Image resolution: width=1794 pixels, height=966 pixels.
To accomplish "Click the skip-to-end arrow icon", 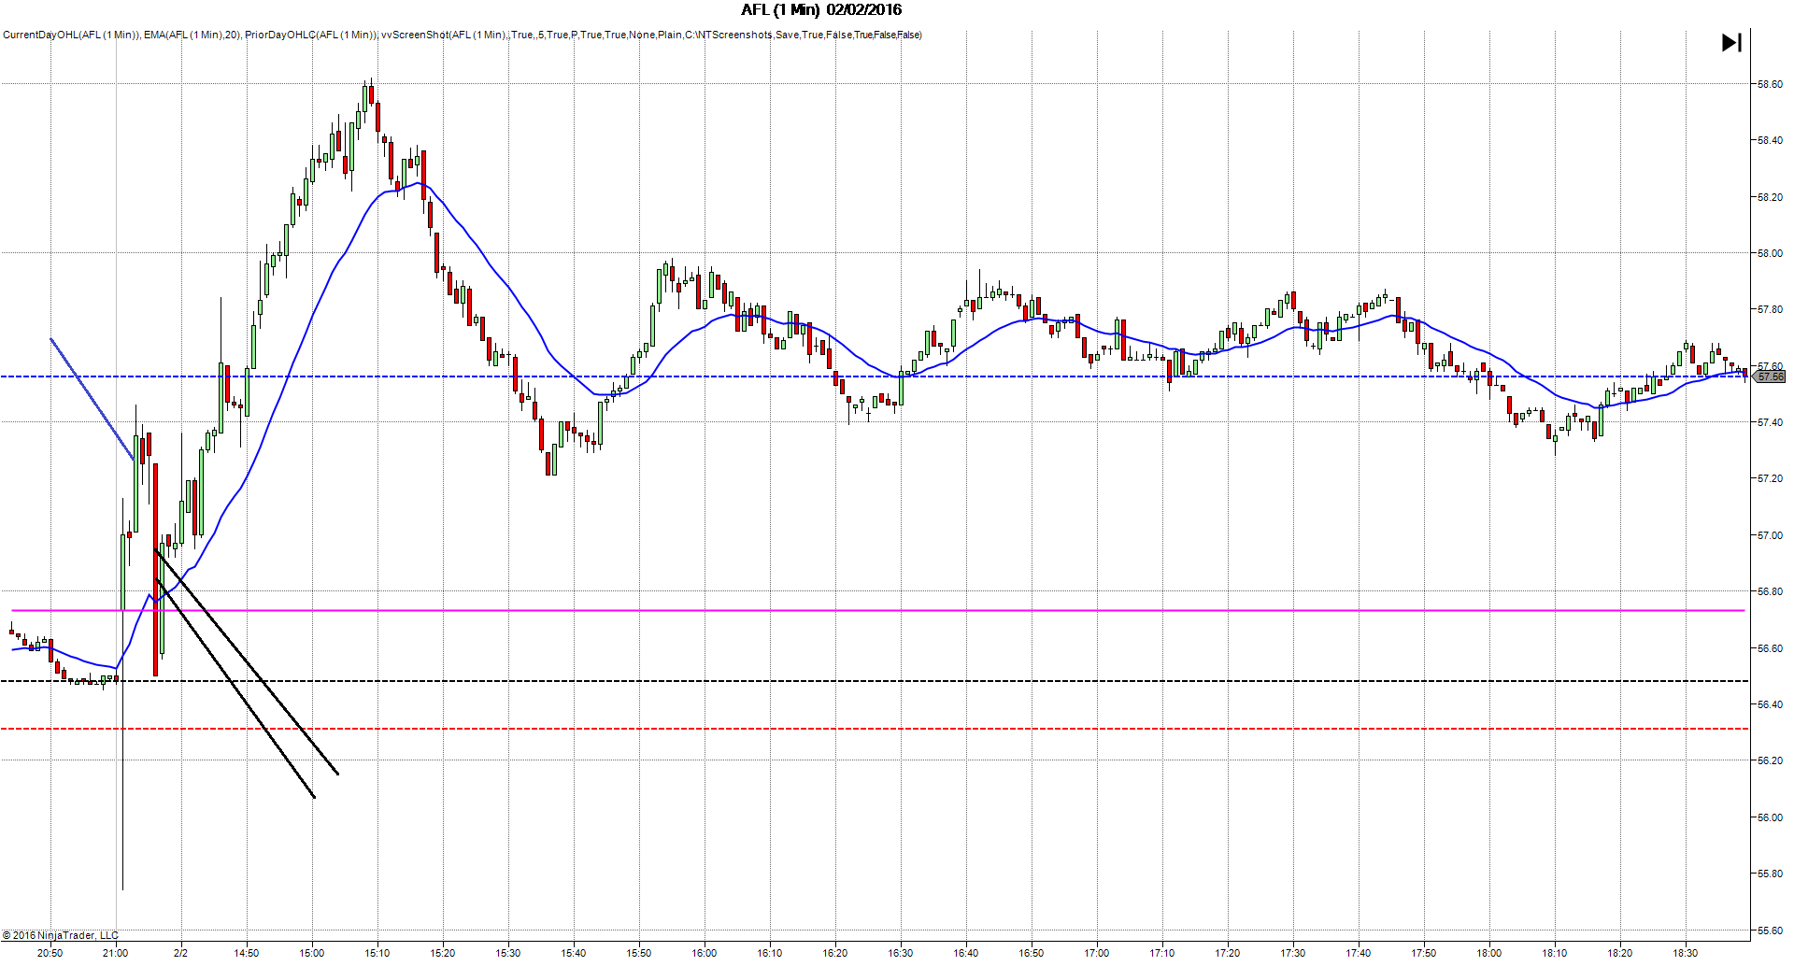I will pyautogui.click(x=1731, y=43).
